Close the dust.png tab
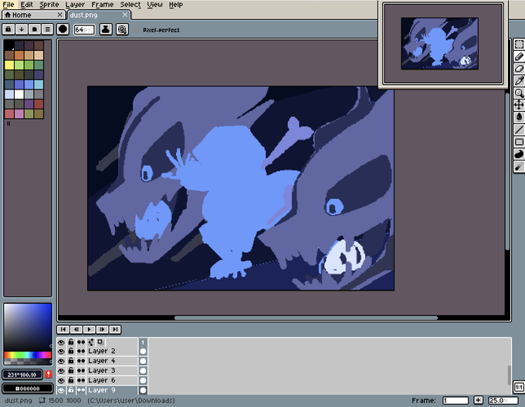Image resolution: width=525 pixels, height=407 pixels. point(125,15)
